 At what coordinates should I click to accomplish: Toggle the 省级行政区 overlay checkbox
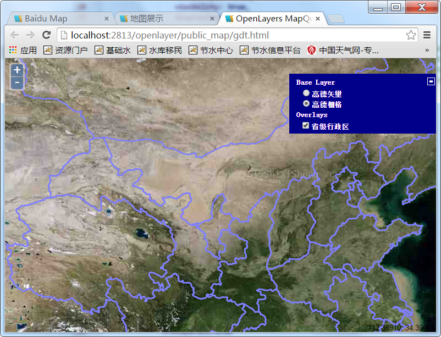tap(306, 125)
